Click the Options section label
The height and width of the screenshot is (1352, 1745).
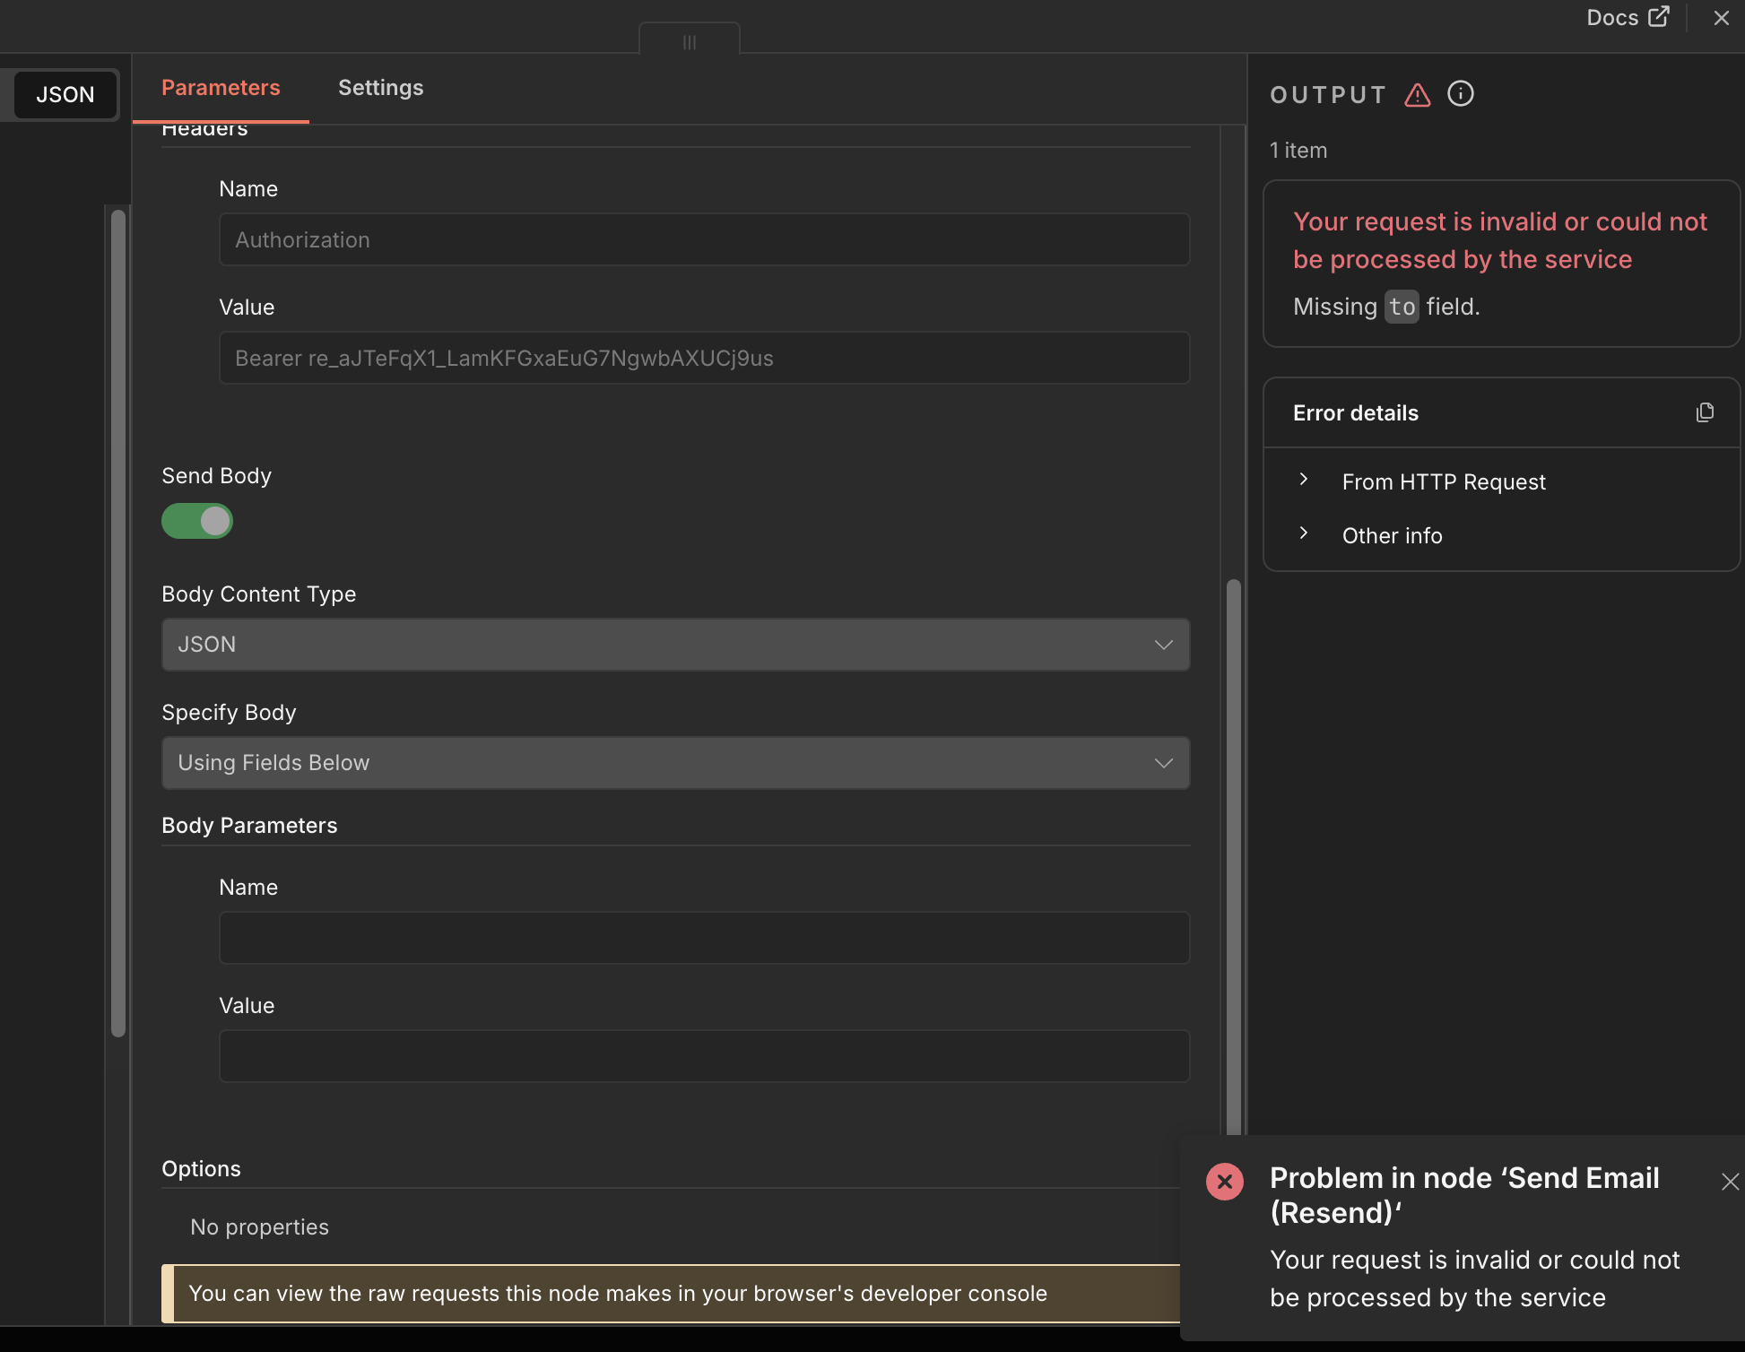click(201, 1169)
